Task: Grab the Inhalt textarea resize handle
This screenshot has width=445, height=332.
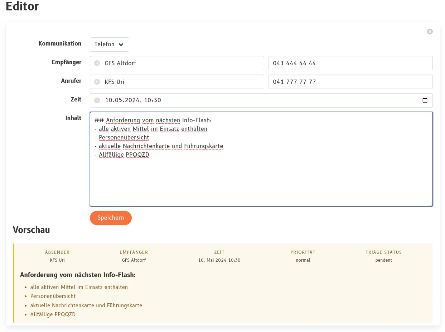Action: pos(431,204)
